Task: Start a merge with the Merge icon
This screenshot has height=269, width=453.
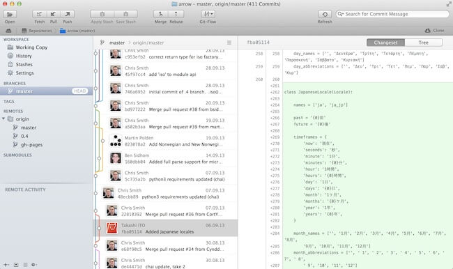Action: click(160, 14)
